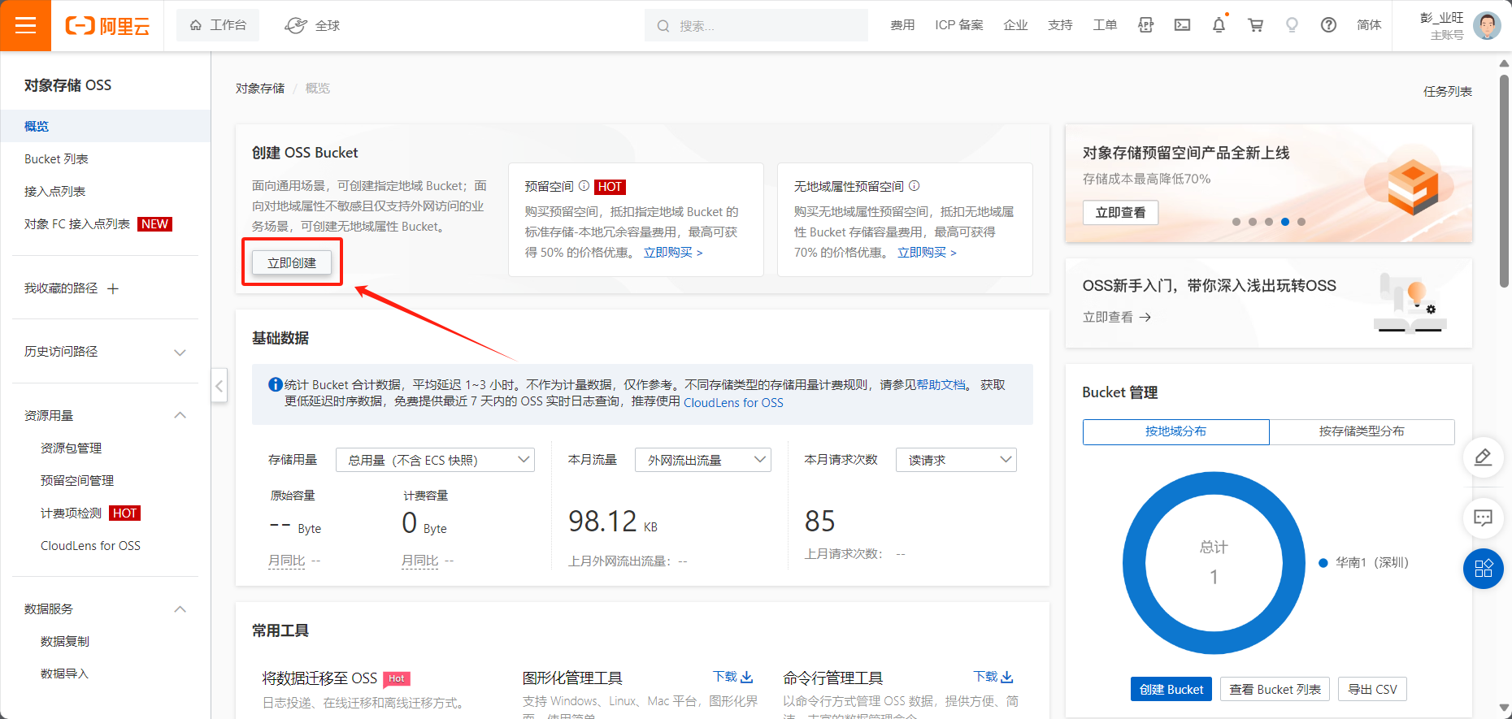Collapse the 资源用量 section
Image resolution: width=1512 pixels, height=719 pixels.
(180, 415)
